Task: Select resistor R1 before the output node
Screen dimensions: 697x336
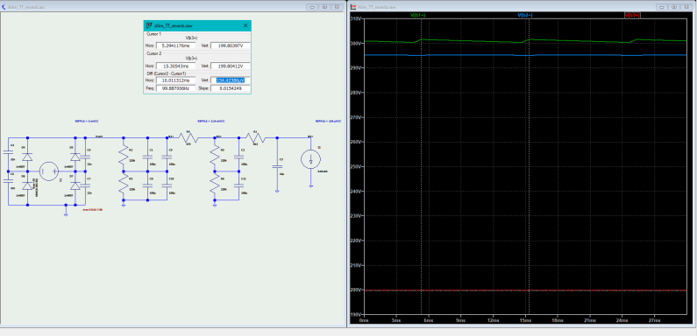Action: pyautogui.click(x=257, y=137)
